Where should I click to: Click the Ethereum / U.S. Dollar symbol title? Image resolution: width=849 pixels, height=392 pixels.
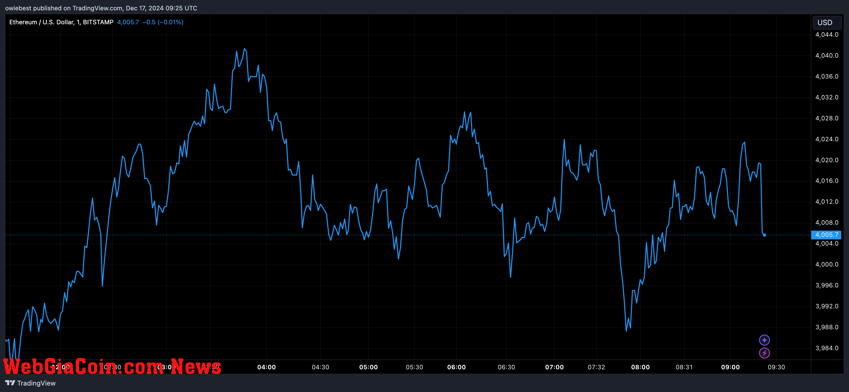pyautogui.click(x=61, y=22)
